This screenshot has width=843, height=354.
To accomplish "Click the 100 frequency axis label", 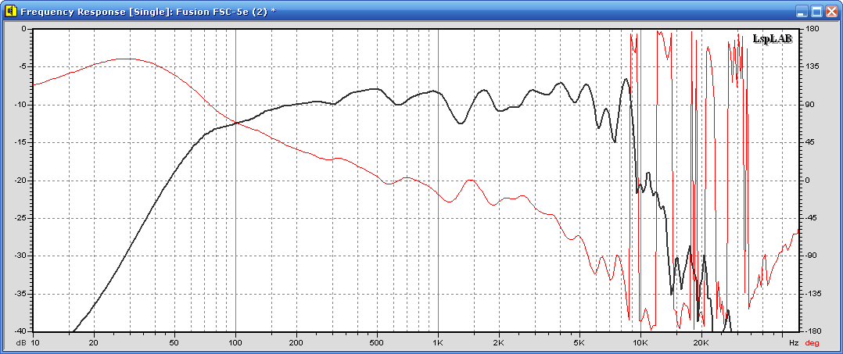I will click(235, 341).
